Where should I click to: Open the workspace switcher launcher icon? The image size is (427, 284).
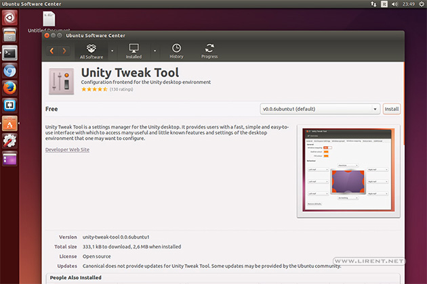click(9, 159)
